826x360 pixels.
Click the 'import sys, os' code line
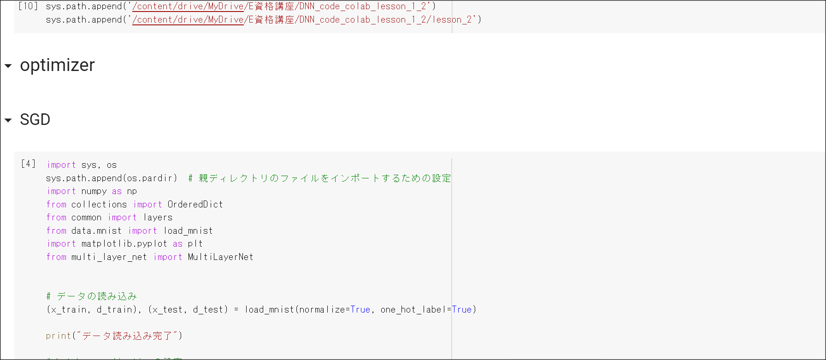[82, 165]
